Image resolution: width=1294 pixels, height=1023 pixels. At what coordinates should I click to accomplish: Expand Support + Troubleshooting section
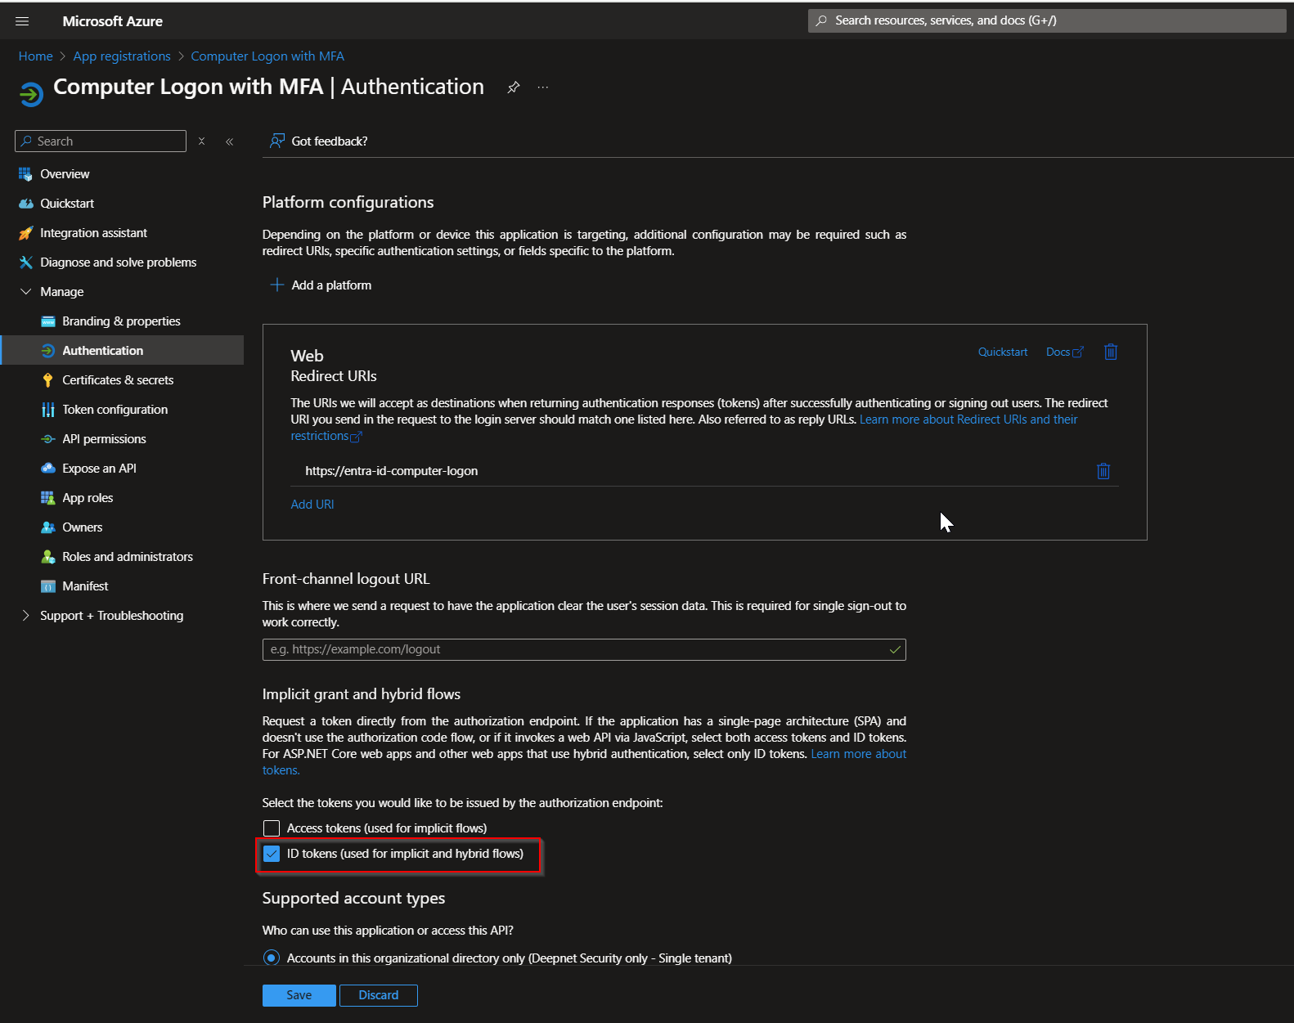point(26,616)
